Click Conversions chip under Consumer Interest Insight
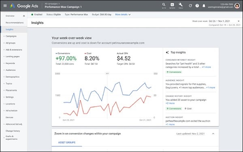Image resolution: width=243 pixels, height=152 pixels. pos(174,72)
